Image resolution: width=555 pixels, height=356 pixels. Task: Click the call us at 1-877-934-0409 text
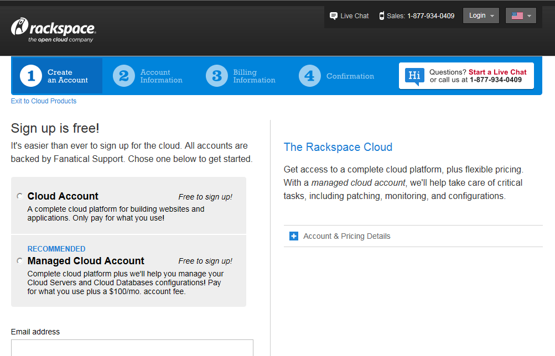point(476,80)
